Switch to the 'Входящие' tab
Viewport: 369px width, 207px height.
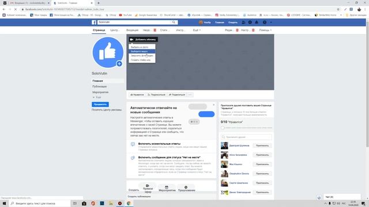tap(132, 30)
